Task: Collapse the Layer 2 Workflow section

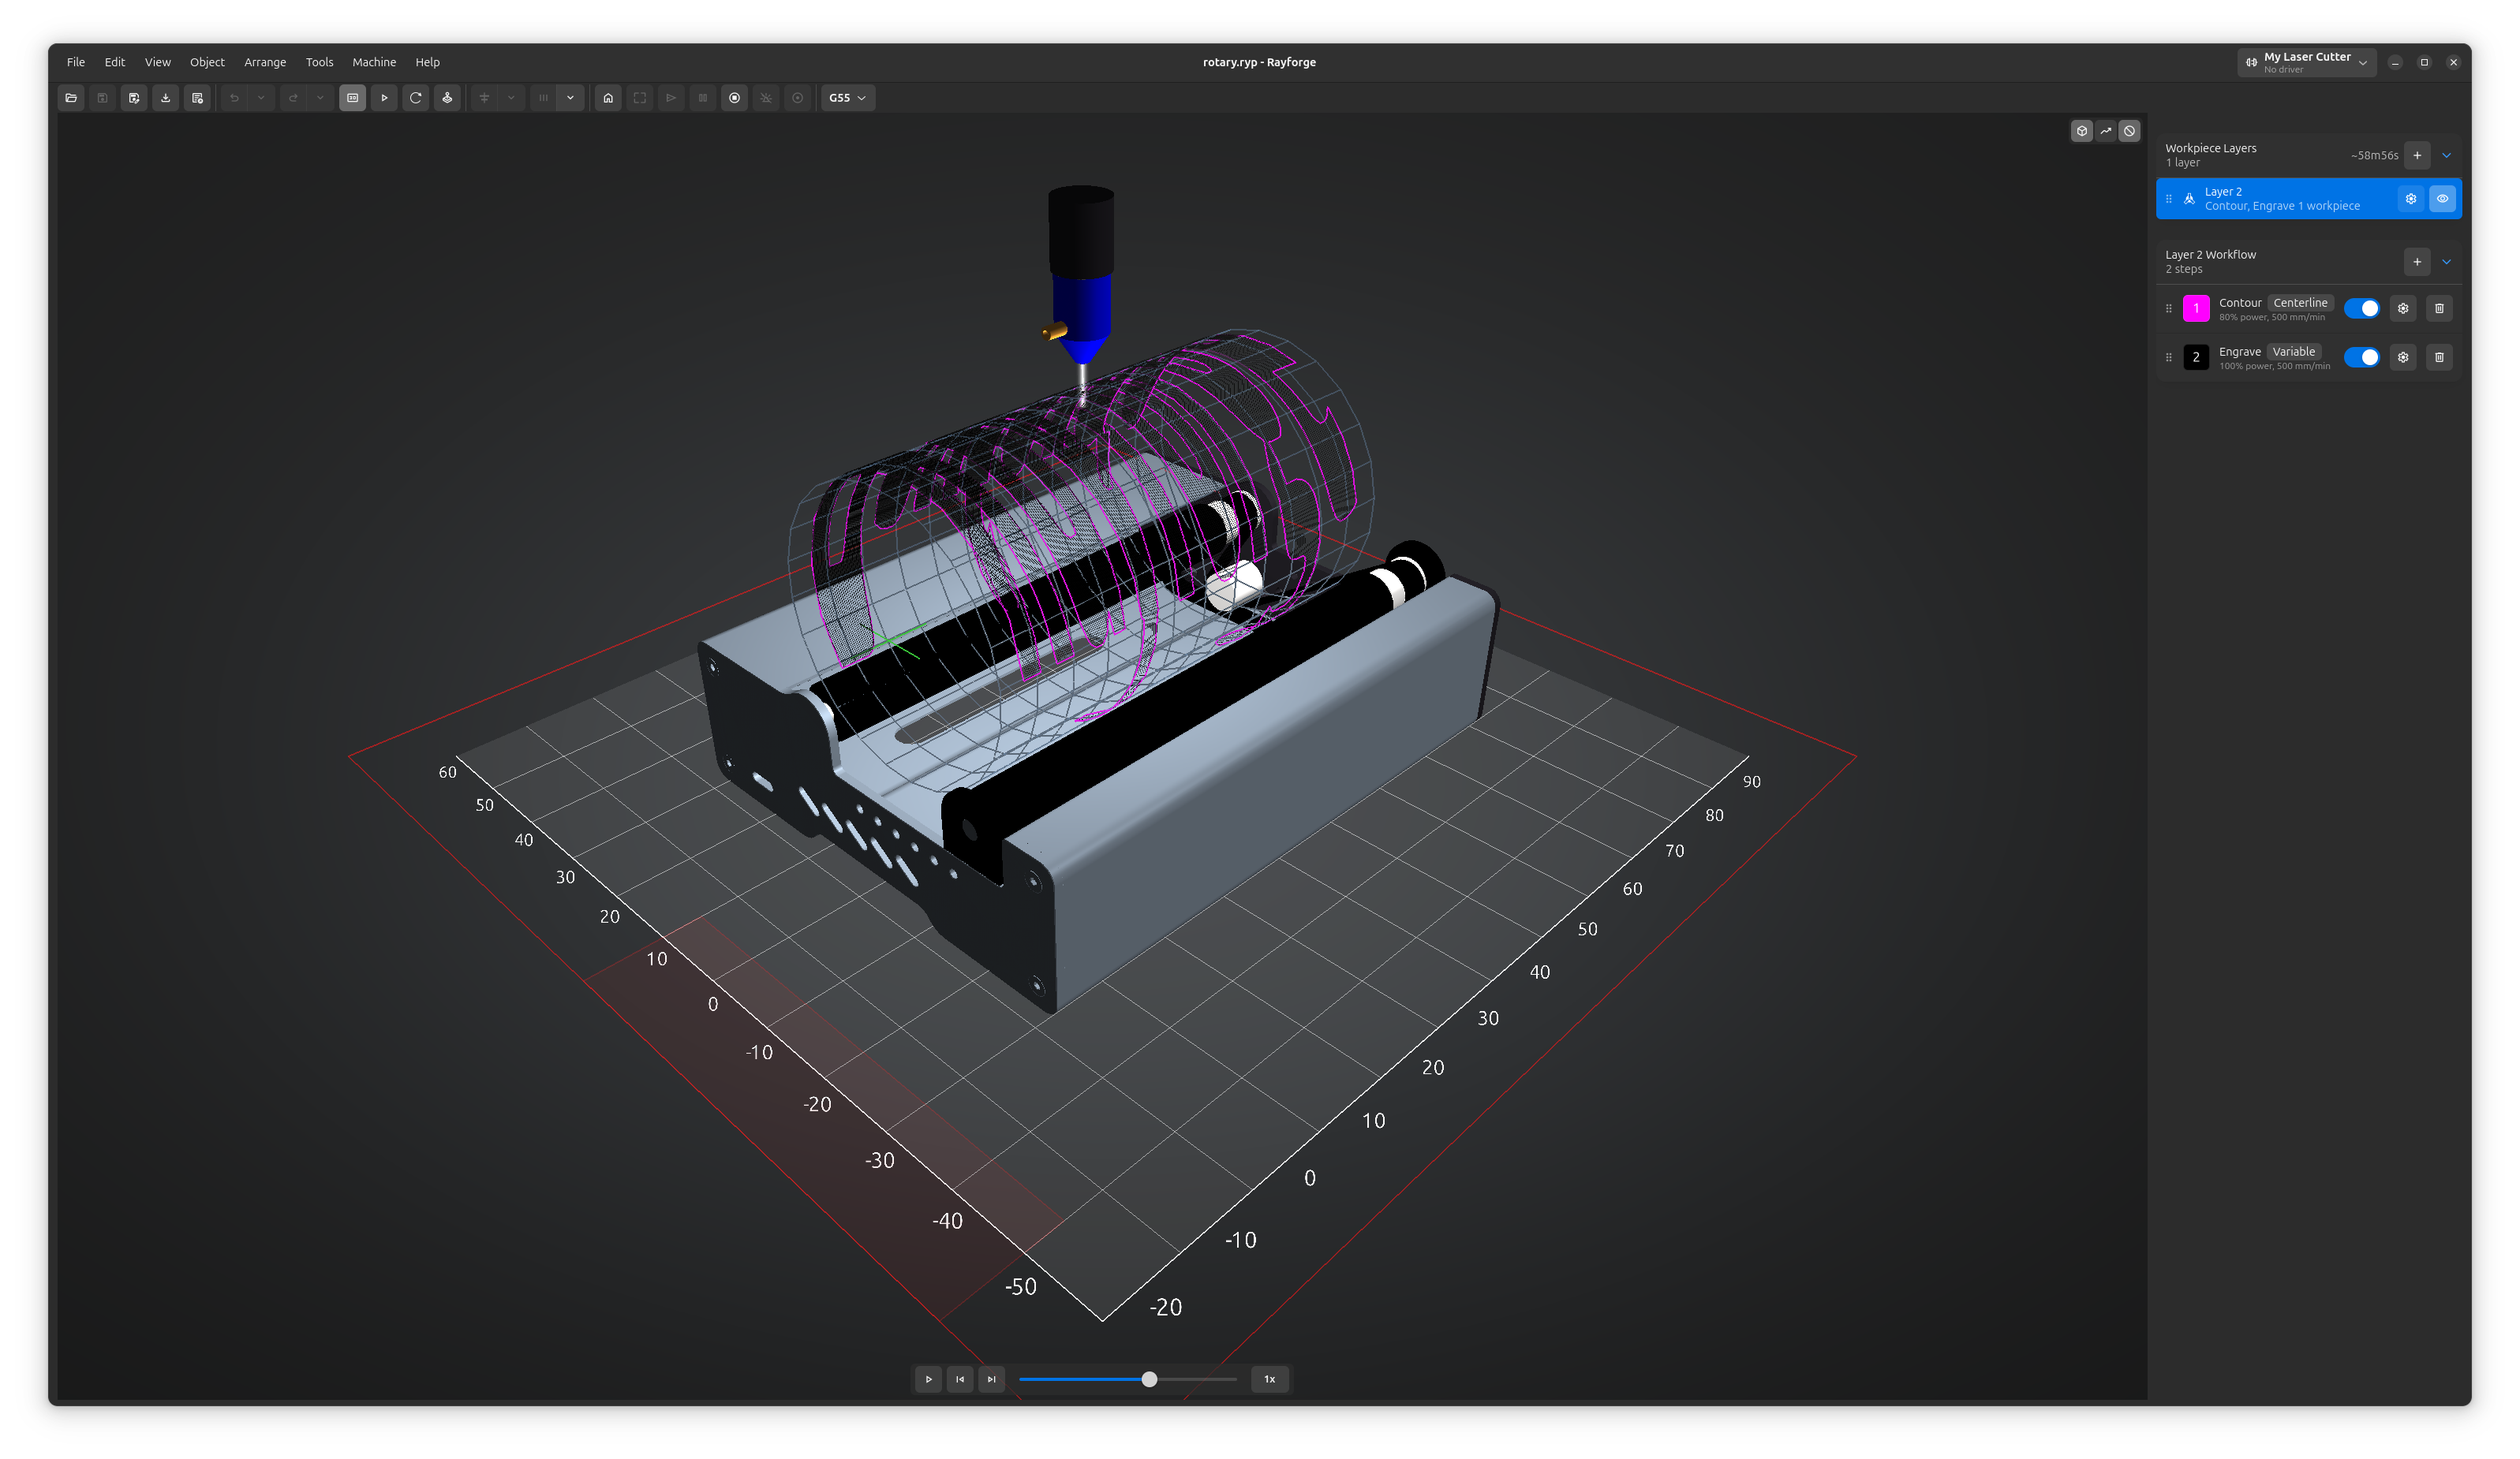Action: pyautogui.click(x=2447, y=261)
